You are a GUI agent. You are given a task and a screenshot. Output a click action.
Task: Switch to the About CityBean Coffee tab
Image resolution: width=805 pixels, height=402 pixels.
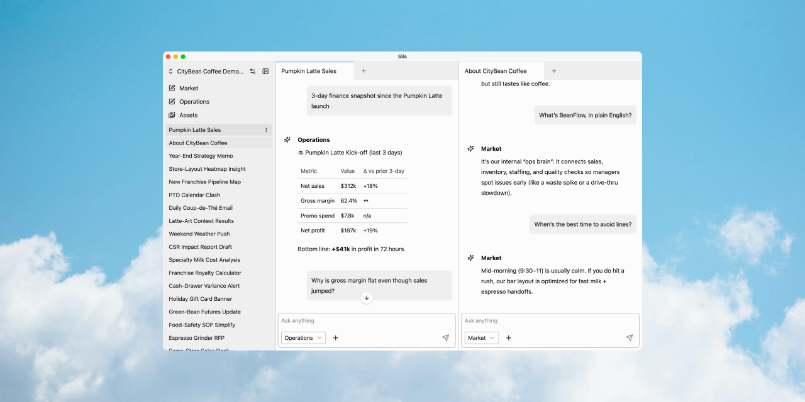click(496, 71)
